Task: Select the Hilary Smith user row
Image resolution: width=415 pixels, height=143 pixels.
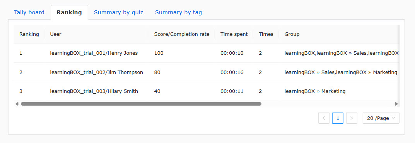Action: 207,91
